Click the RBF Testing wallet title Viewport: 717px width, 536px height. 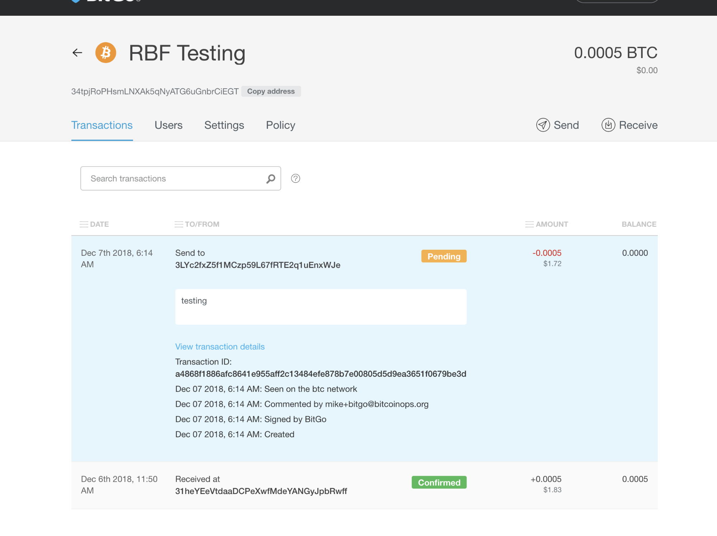187,53
